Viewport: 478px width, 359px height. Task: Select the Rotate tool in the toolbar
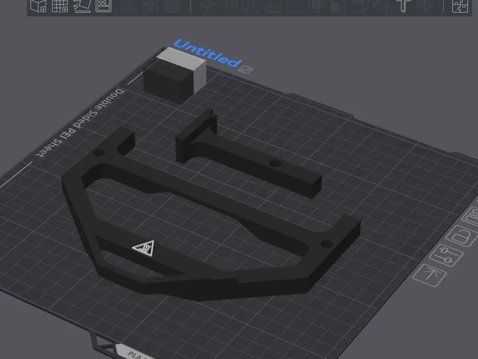(229, 6)
